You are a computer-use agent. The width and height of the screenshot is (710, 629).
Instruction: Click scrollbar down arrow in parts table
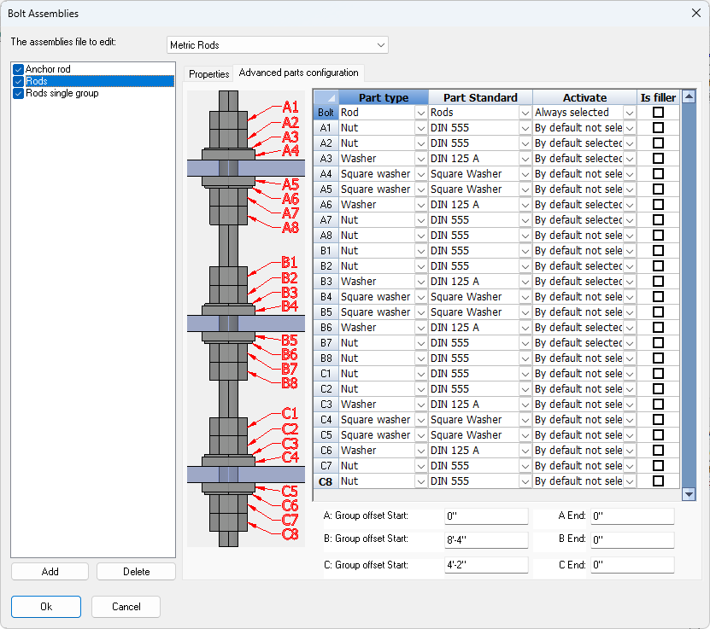[689, 494]
